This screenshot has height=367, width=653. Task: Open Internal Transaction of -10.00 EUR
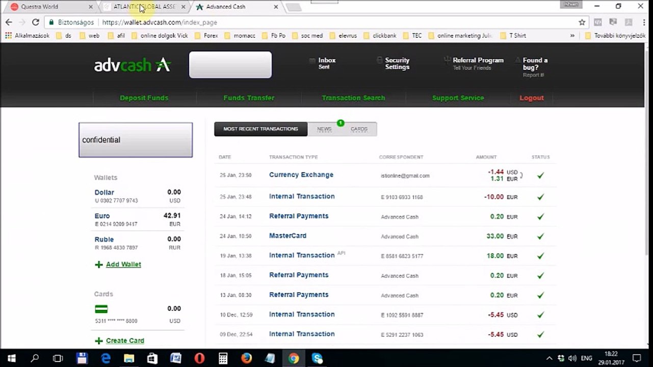click(302, 197)
